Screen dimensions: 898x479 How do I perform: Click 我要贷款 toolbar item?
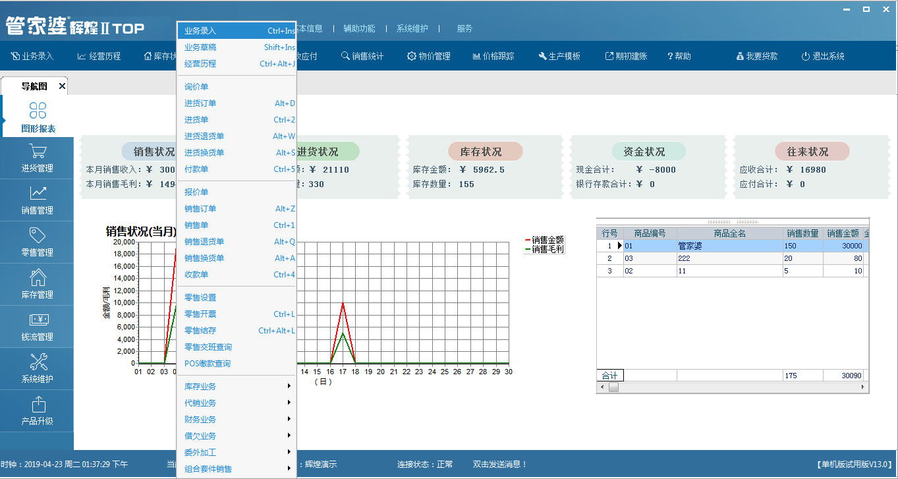pyautogui.click(x=757, y=57)
